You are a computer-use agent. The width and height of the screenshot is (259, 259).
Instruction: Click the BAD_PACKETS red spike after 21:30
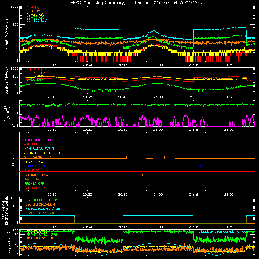click(242, 188)
